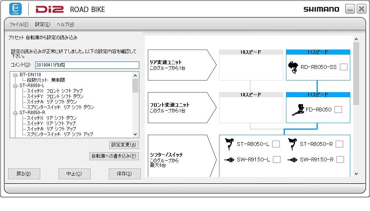
Task: Check the SW-R9150-L checkbox
Action: point(277,160)
